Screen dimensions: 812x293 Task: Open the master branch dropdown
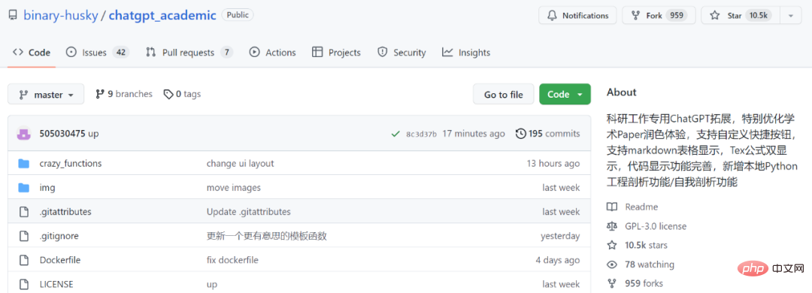[46, 95]
